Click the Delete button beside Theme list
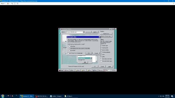This screenshot has height=98, width=175. tap(95, 32)
